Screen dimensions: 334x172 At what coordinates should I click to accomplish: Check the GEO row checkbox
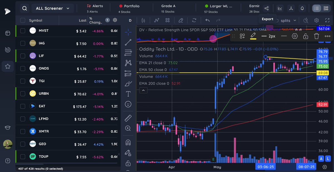click(x=23, y=144)
